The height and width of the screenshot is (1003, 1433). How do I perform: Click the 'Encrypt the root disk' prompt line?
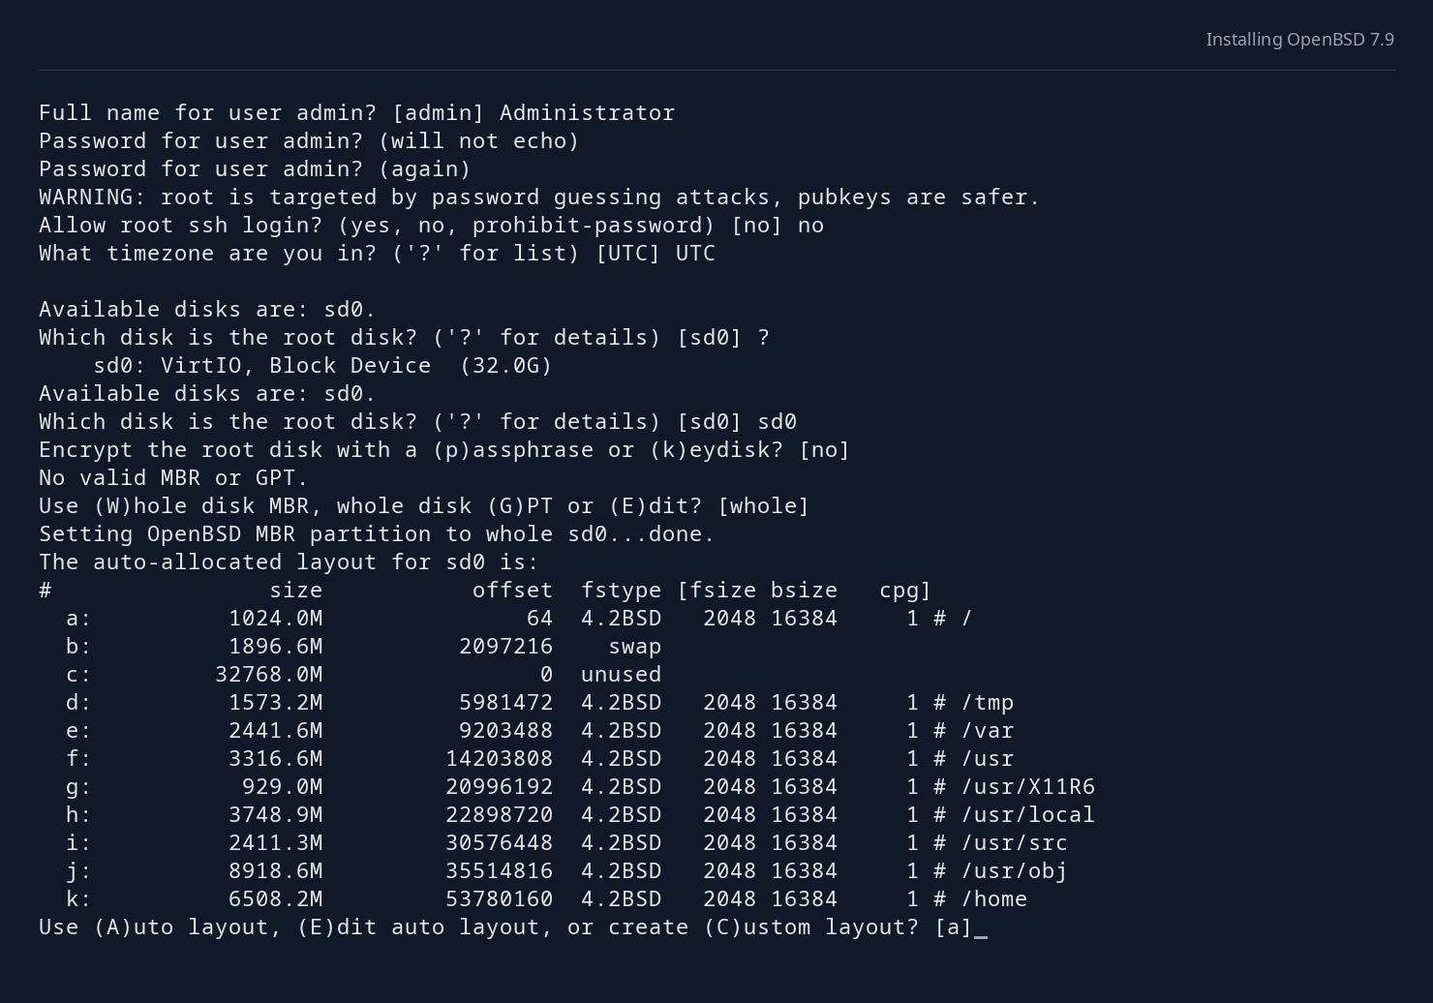(444, 449)
